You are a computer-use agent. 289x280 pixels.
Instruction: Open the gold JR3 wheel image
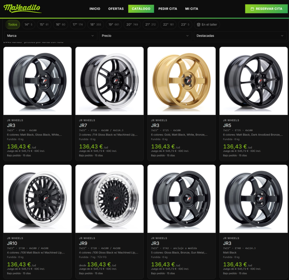[x=181, y=81]
